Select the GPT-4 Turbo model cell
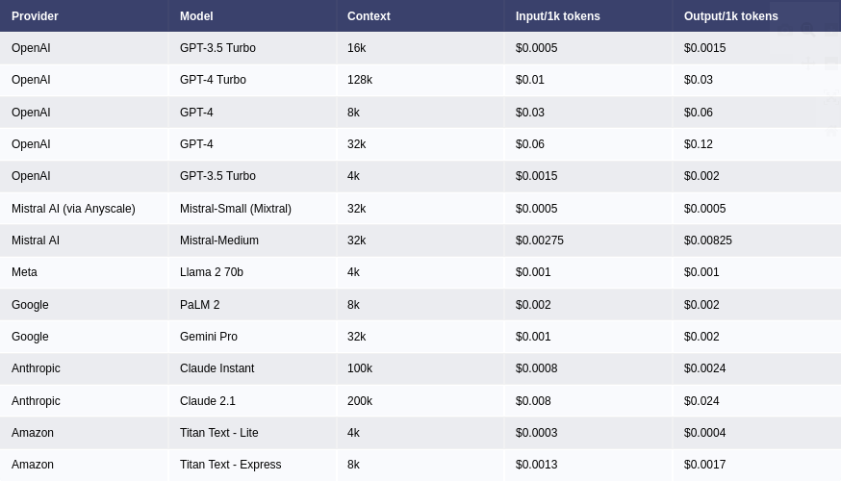Screen dimensions: 841x481 (x=213, y=80)
